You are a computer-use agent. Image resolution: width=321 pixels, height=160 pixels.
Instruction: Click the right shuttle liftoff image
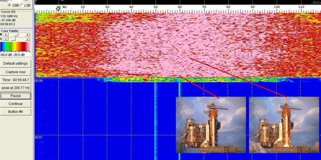[x=284, y=125]
